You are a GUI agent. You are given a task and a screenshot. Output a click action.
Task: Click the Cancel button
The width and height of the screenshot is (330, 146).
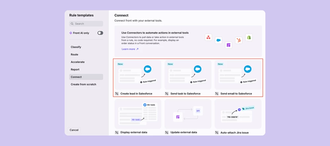click(x=74, y=130)
